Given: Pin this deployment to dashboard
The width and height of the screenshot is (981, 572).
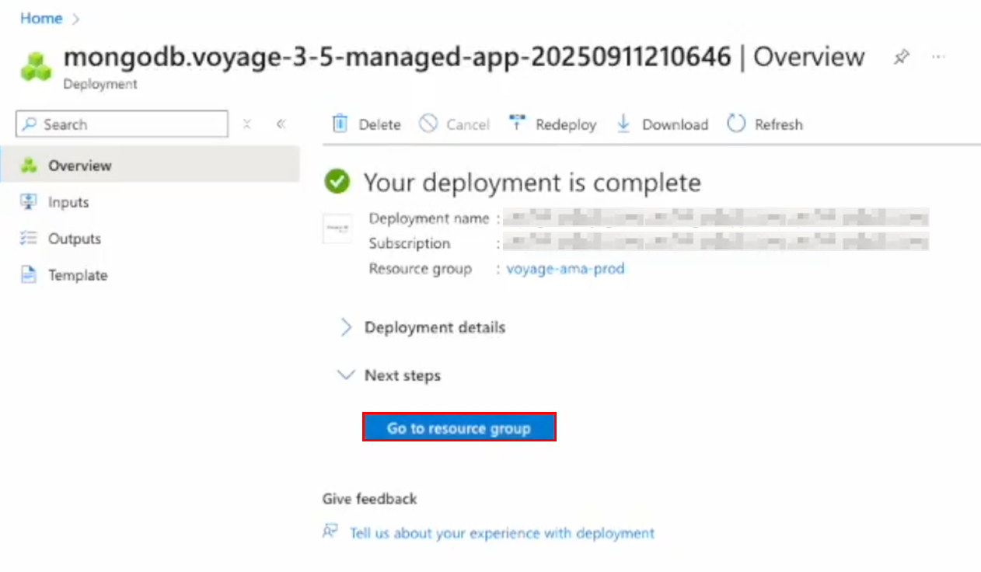Looking at the screenshot, I should (x=901, y=58).
